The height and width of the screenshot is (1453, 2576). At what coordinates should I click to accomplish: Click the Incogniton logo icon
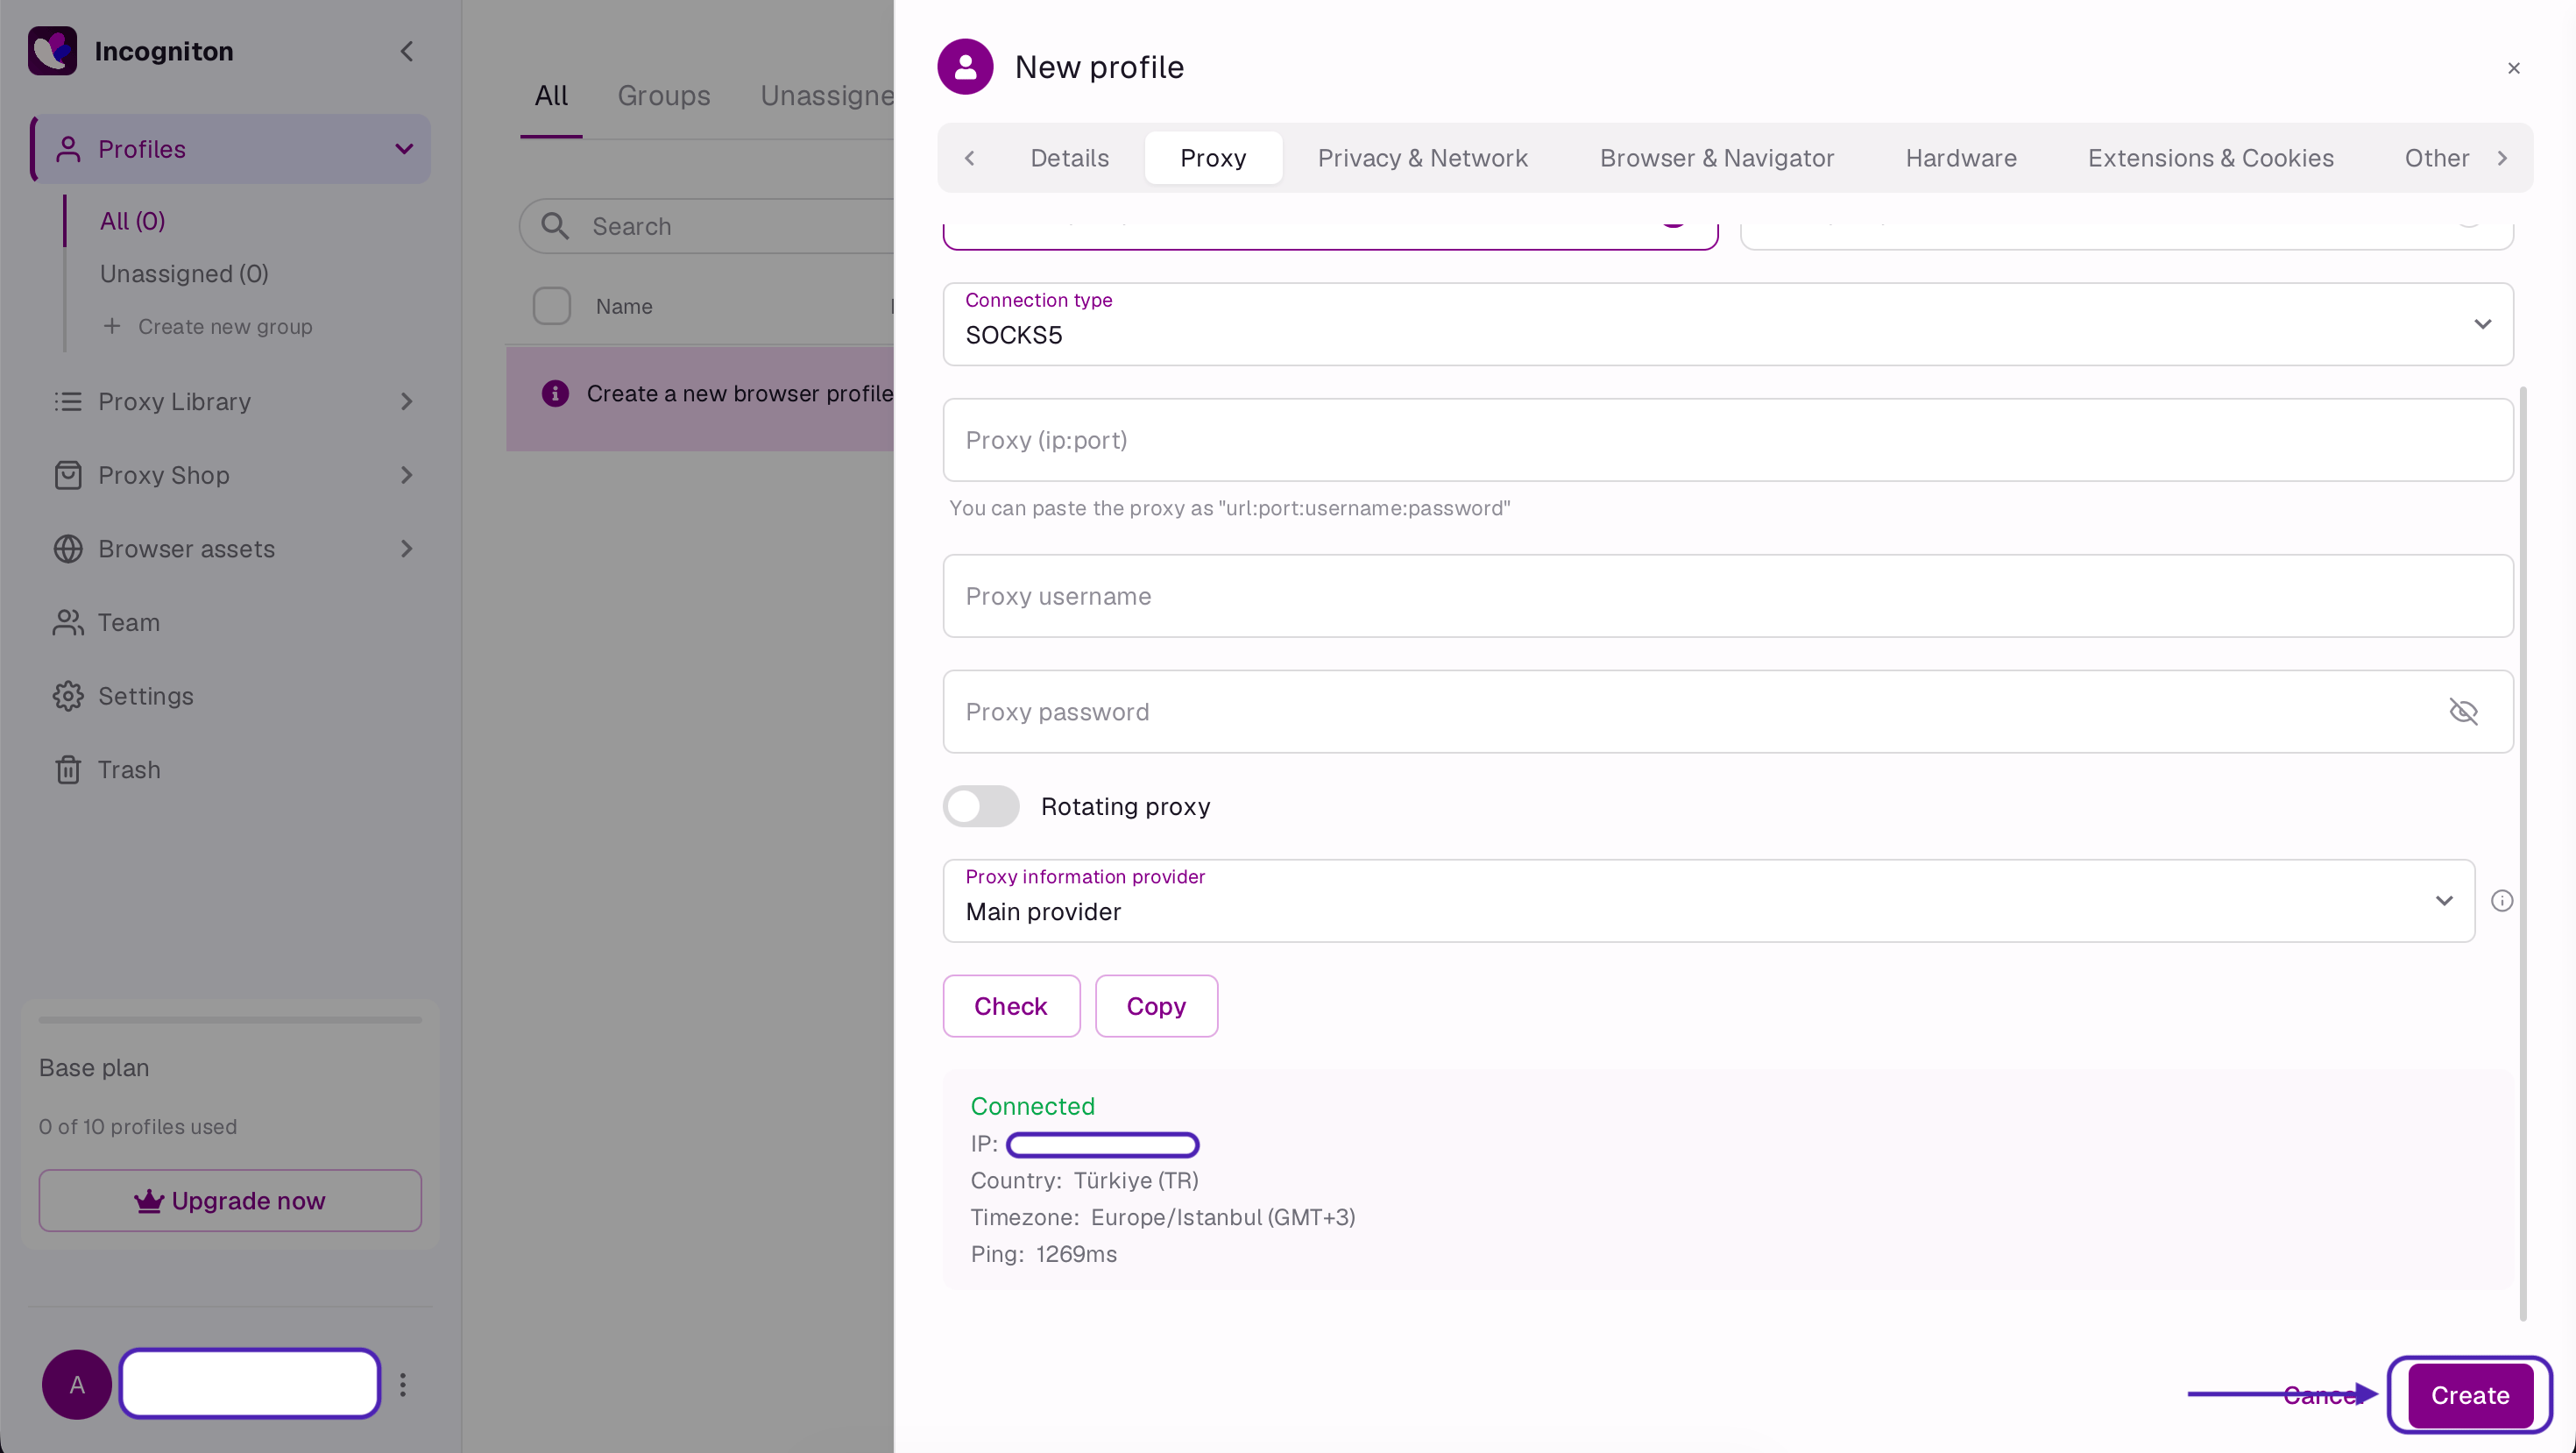(x=52, y=51)
